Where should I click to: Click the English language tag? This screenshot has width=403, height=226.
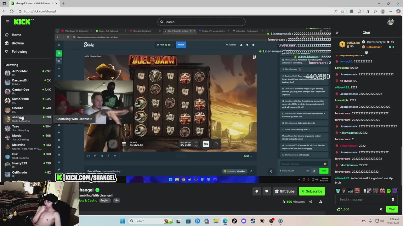click(x=105, y=201)
